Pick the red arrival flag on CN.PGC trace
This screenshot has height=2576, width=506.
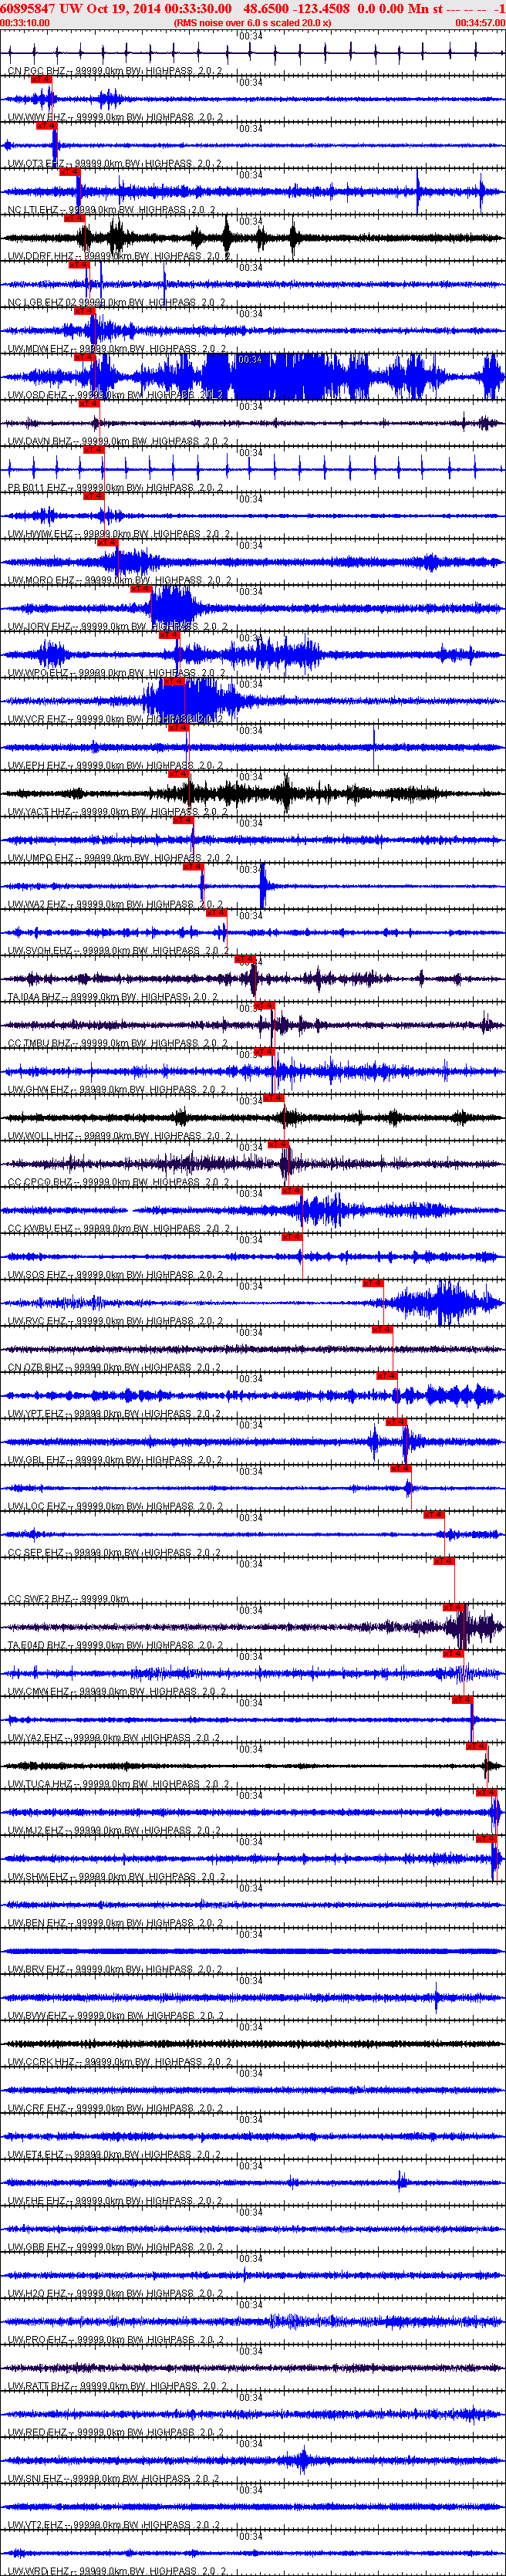(41, 79)
